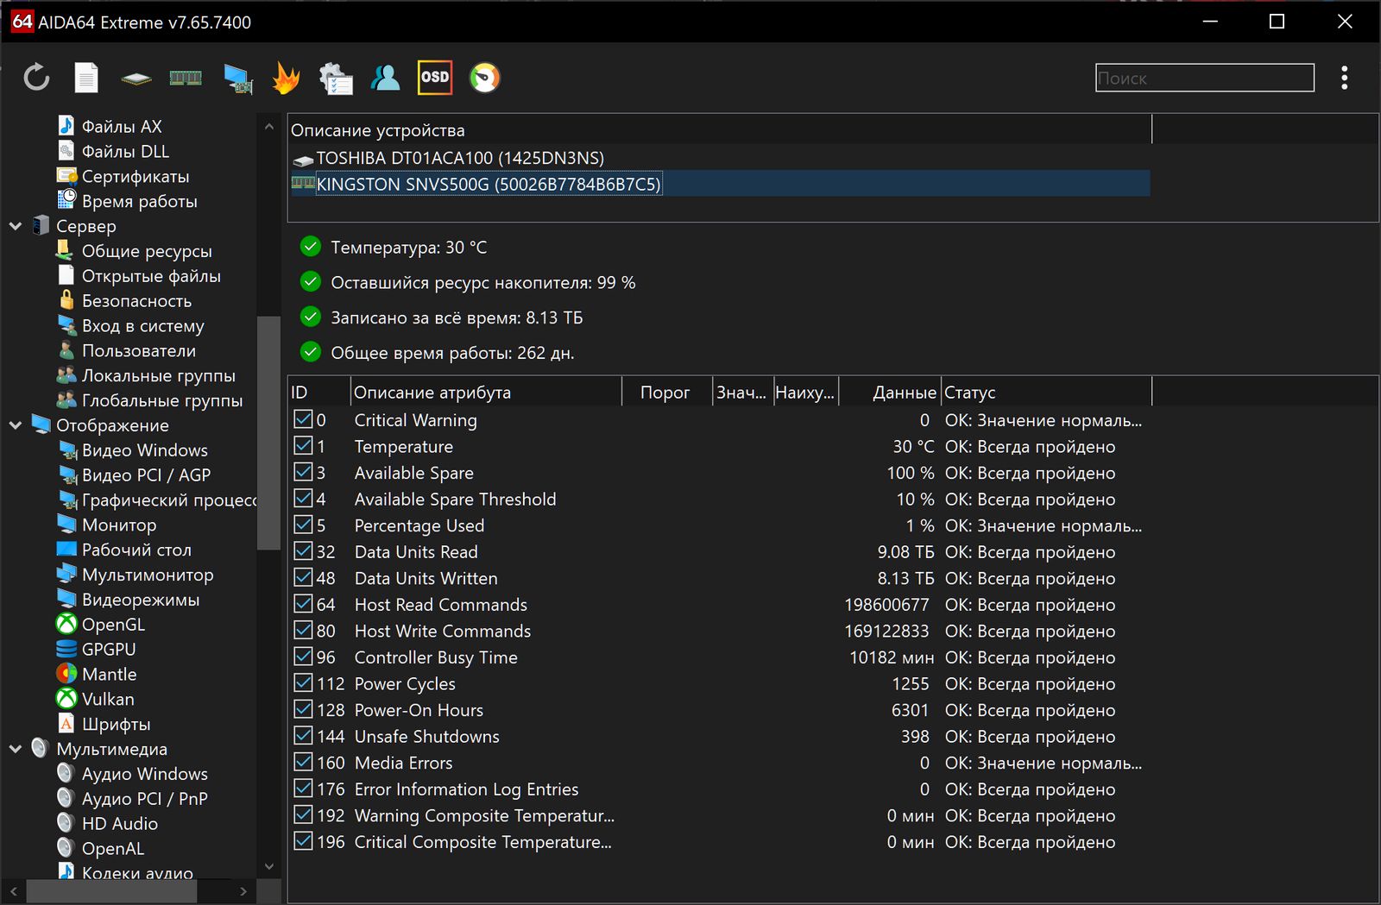Click the monitor and network card icon
The width and height of the screenshot is (1381, 905).
pos(237,78)
